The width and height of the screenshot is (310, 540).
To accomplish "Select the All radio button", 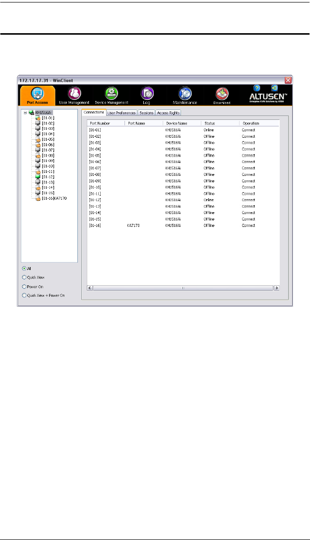I will (x=24, y=269).
